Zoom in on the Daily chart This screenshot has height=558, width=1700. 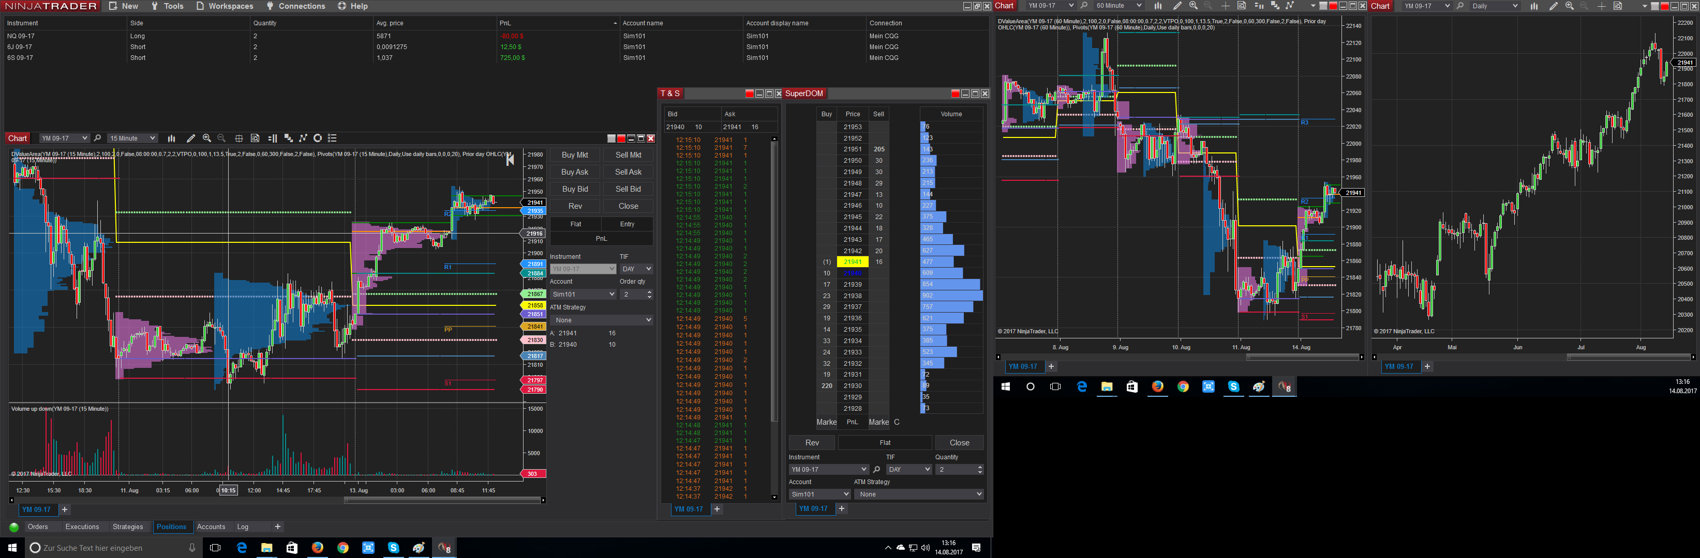tap(1569, 6)
